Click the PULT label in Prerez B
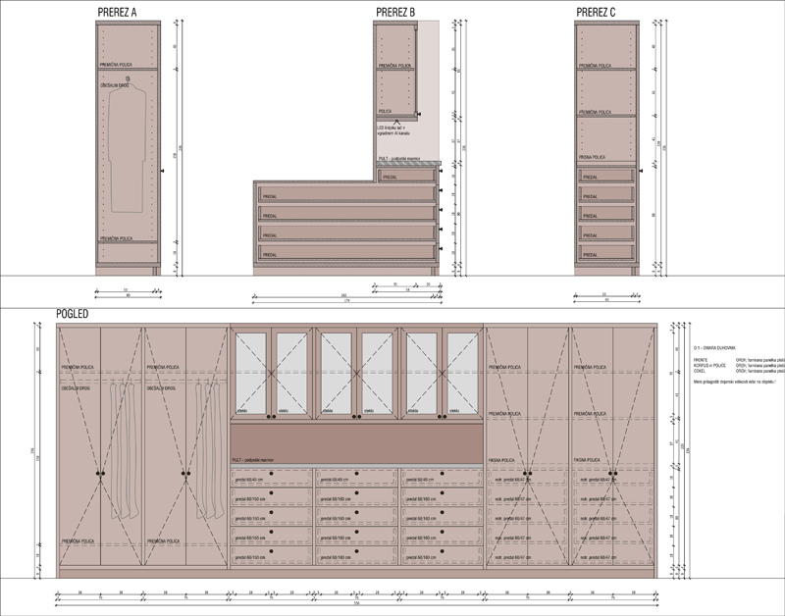This screenshot has width=785, height=616. (398, 158)
